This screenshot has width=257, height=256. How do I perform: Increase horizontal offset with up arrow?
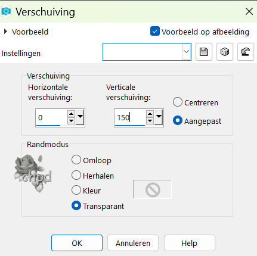71,114
